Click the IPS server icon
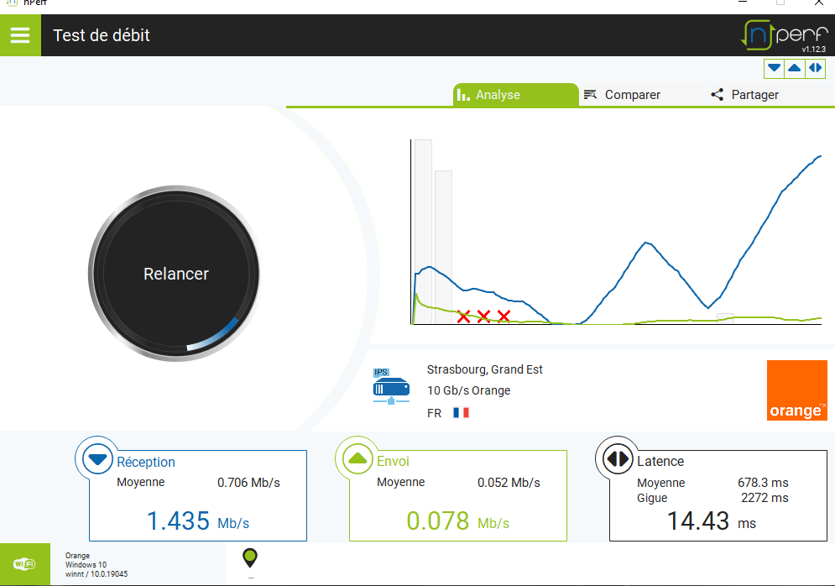 coord(391,387)
